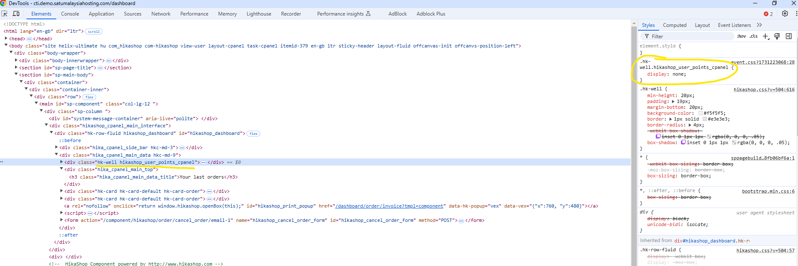Expand the head element node

[6, 38]
